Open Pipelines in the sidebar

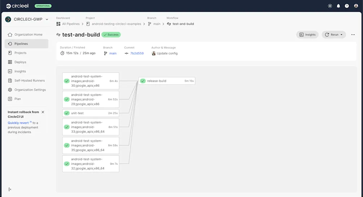click(26, 44)
